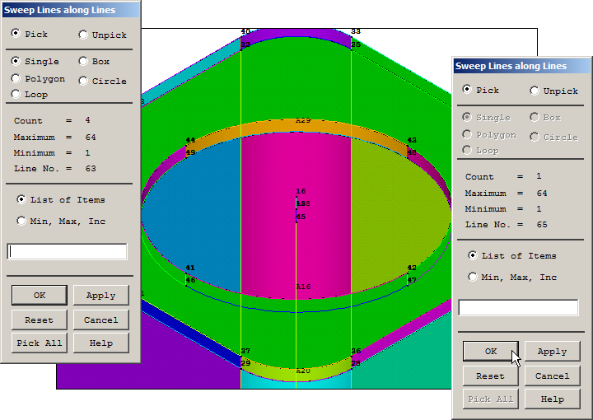593x420 pixels.
Task: Choose Polygon mode in left dialog
Action: coord(16,78)
